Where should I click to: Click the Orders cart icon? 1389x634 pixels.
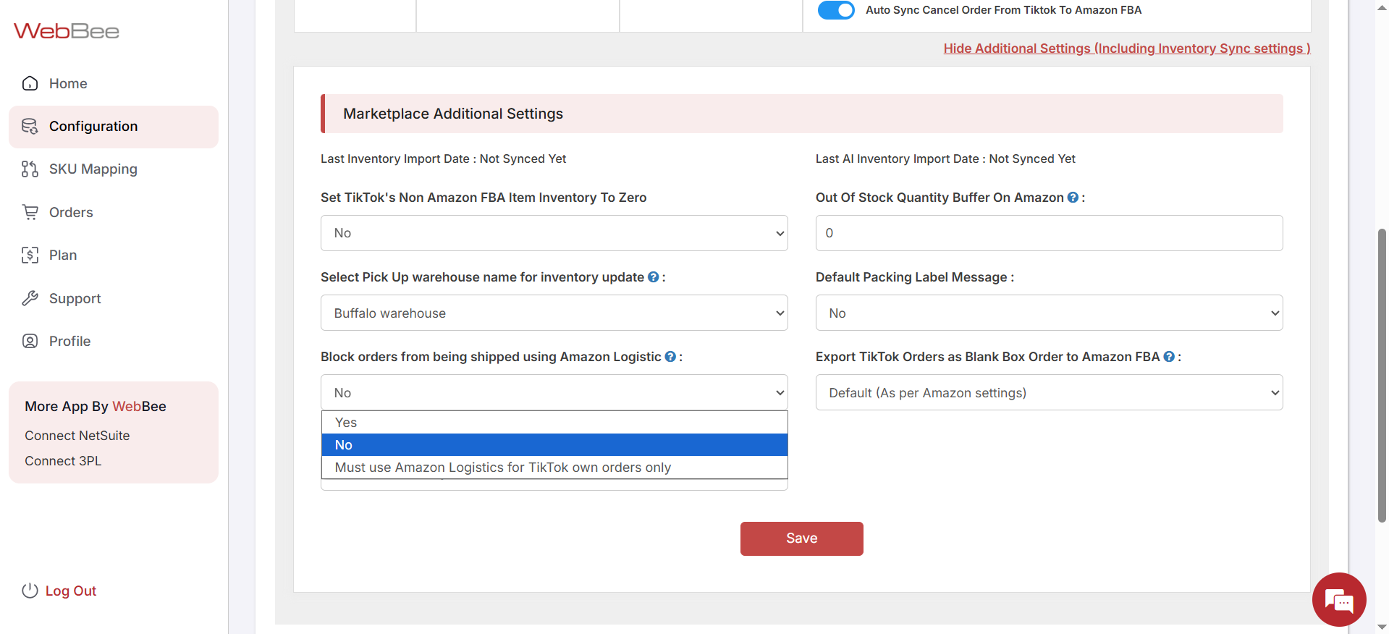(x=30, y=212)
